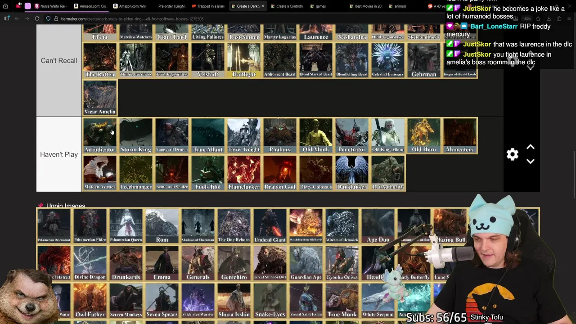This screenshot has height=324, width=576.
Task: Select the Phalanx boss tile
Action: pyautogui.click(x=280, y=135)
